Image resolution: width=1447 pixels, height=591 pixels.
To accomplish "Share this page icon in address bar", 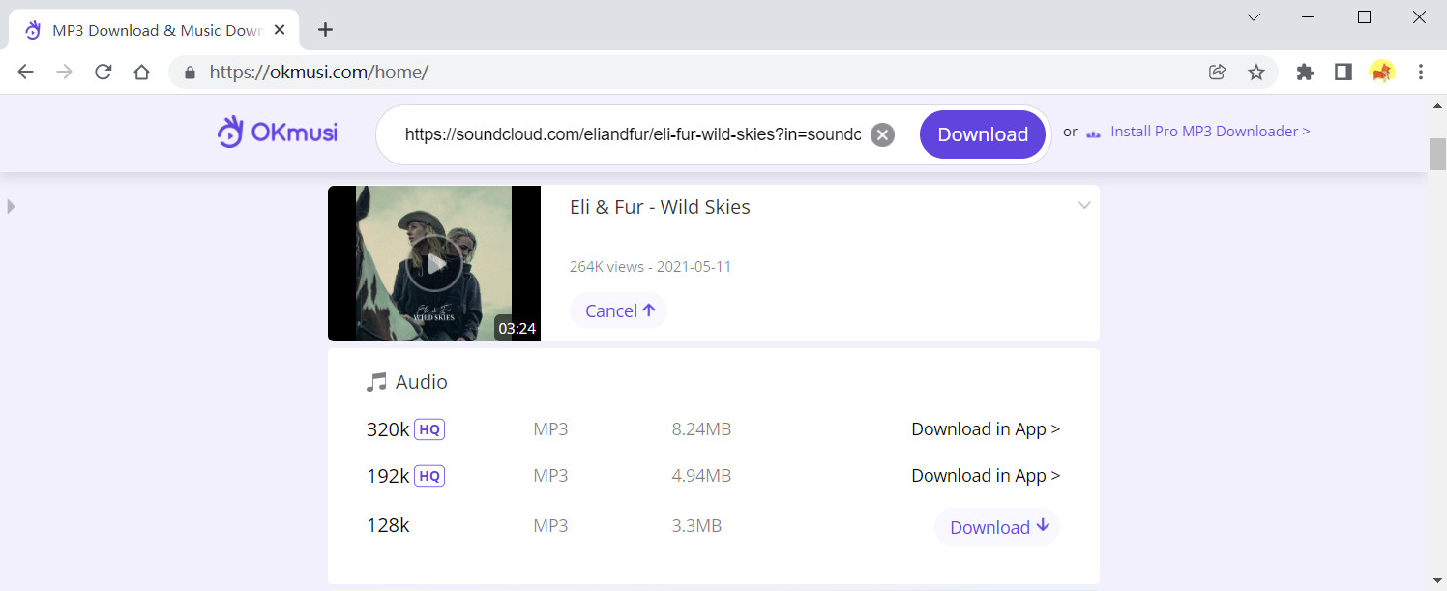I will pyautogui.click(x=1218, y=72).
